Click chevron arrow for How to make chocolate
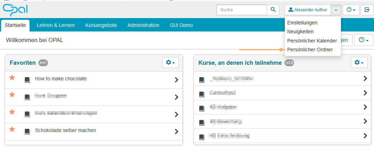The width and height of the screenshot is (374, 149). pos(176,80)
